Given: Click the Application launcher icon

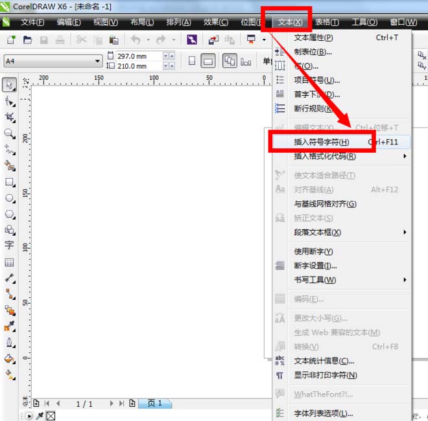Looking at the screenshot, I should coord(251,40).
